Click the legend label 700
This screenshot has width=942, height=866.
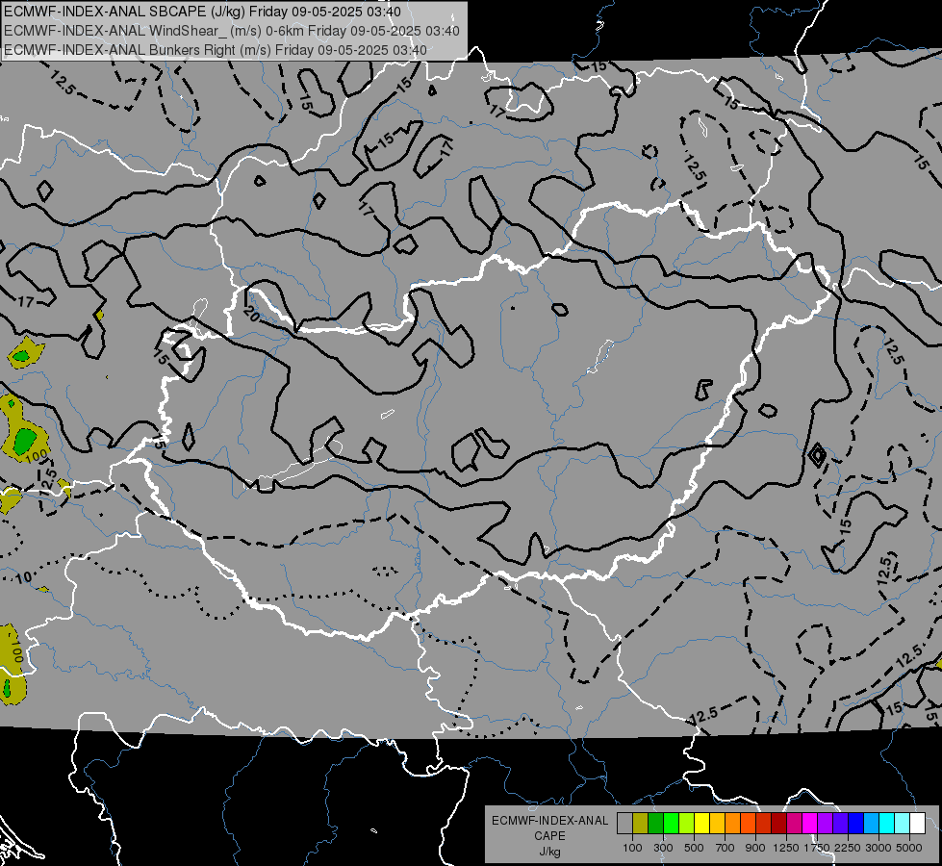point(726,848)
